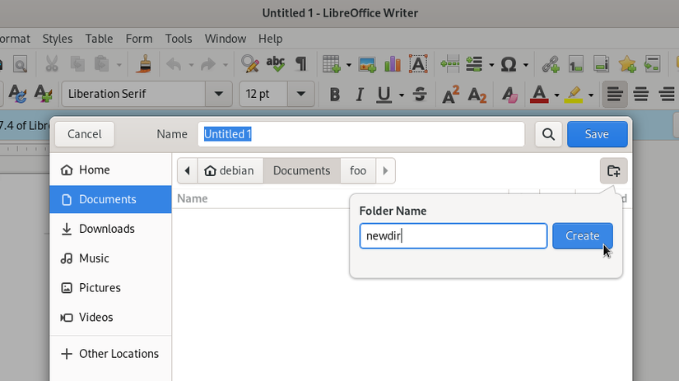Insert special character Omega icon
This screenshot has width=679, height=381.
[x=509, y=64]
